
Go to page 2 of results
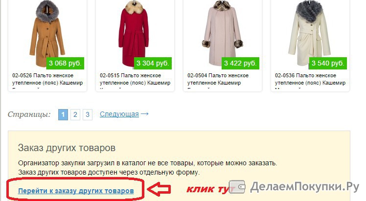click(x=75, y=114)
